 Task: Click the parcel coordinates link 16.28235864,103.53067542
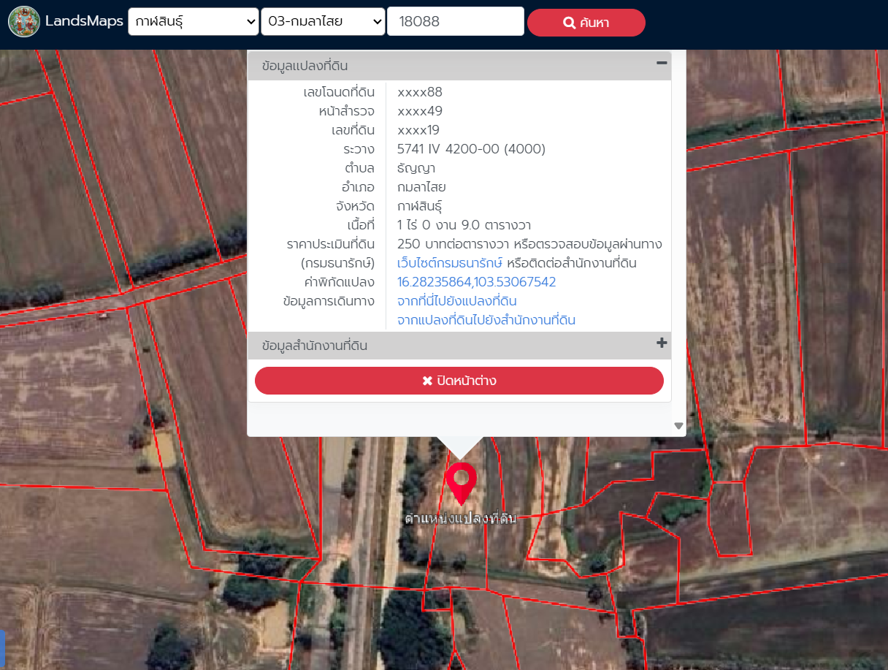point(476,282)
